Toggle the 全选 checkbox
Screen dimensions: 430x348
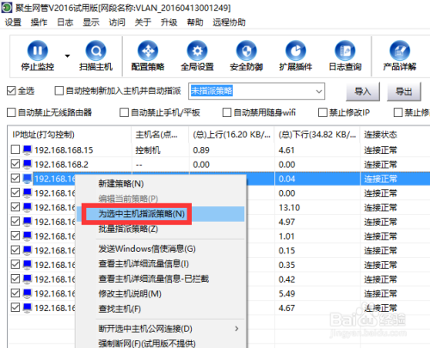coord(11,91)
